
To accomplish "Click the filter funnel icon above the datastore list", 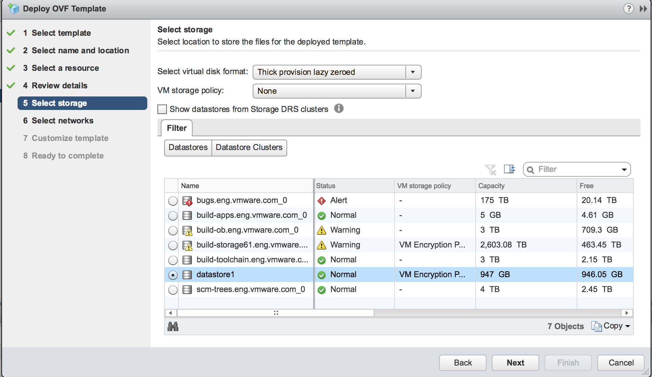I will coord(492,169).
